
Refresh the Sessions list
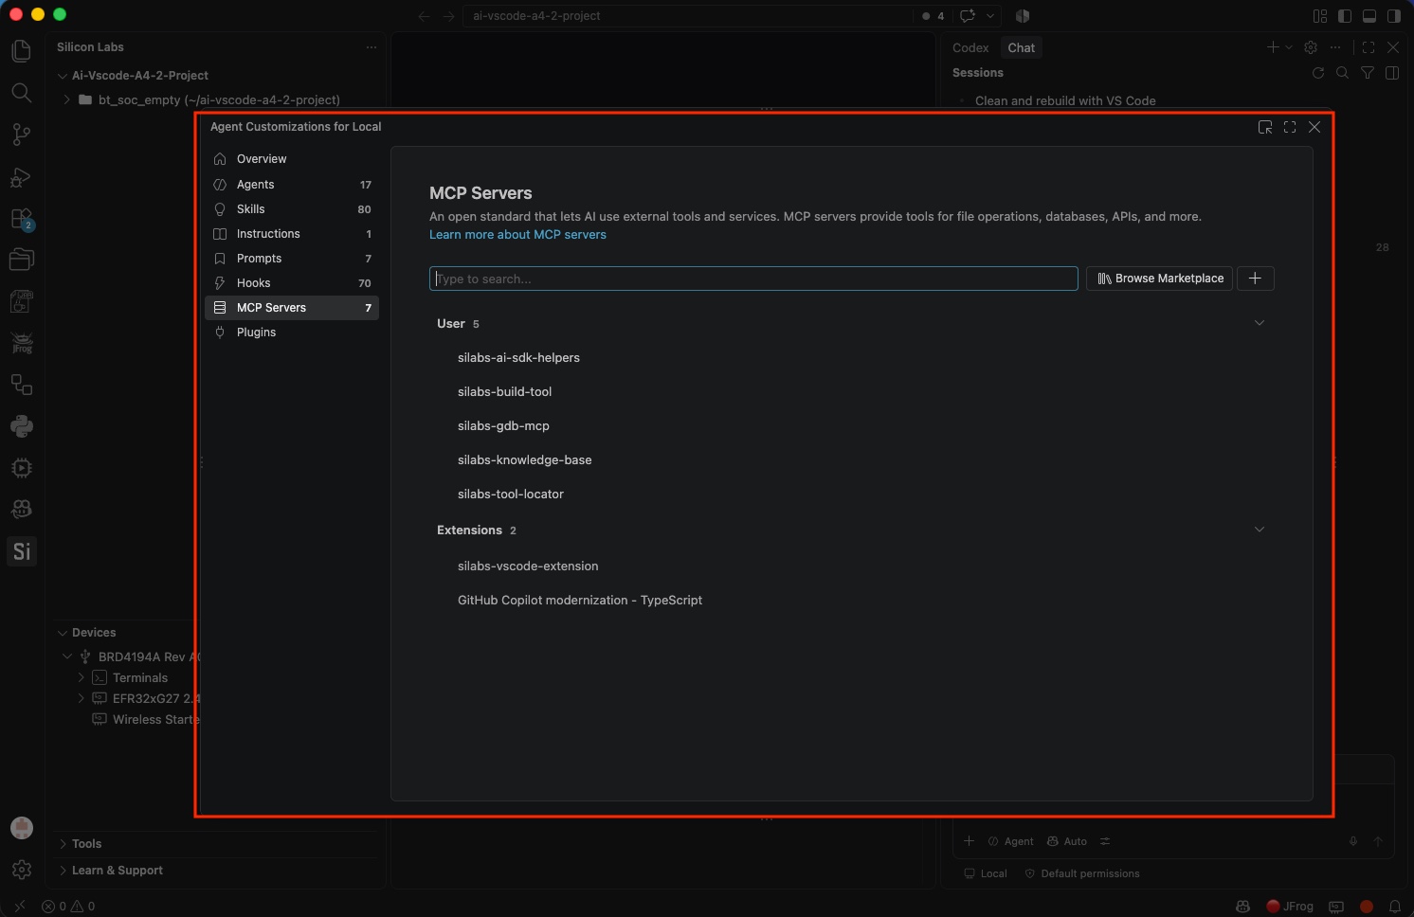coord(1318,73)
